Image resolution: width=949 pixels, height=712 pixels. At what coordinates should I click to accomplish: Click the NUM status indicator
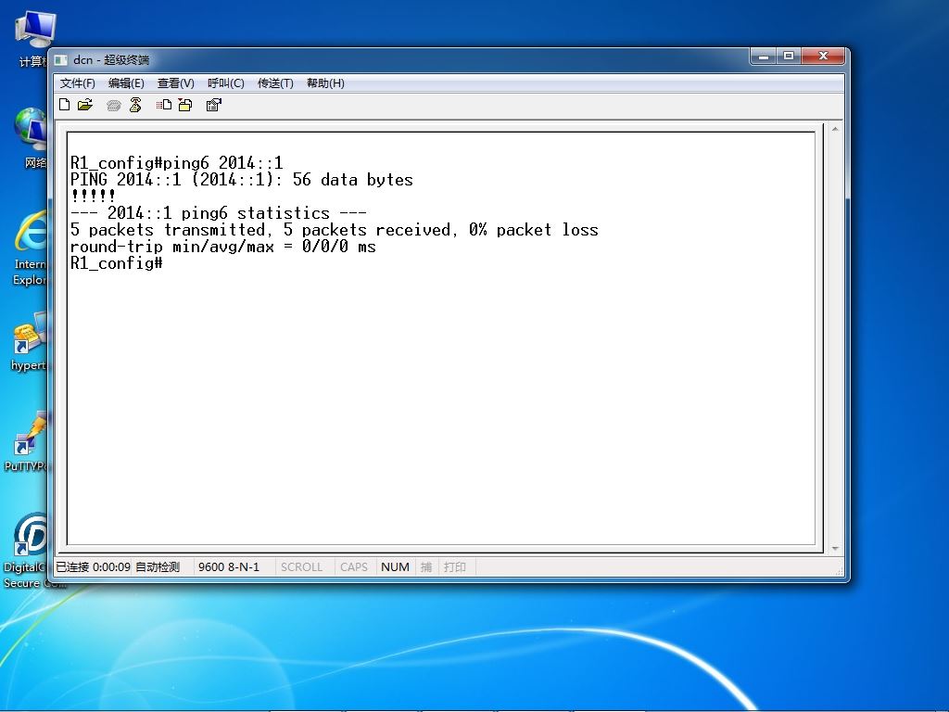(x=395, y=566)
